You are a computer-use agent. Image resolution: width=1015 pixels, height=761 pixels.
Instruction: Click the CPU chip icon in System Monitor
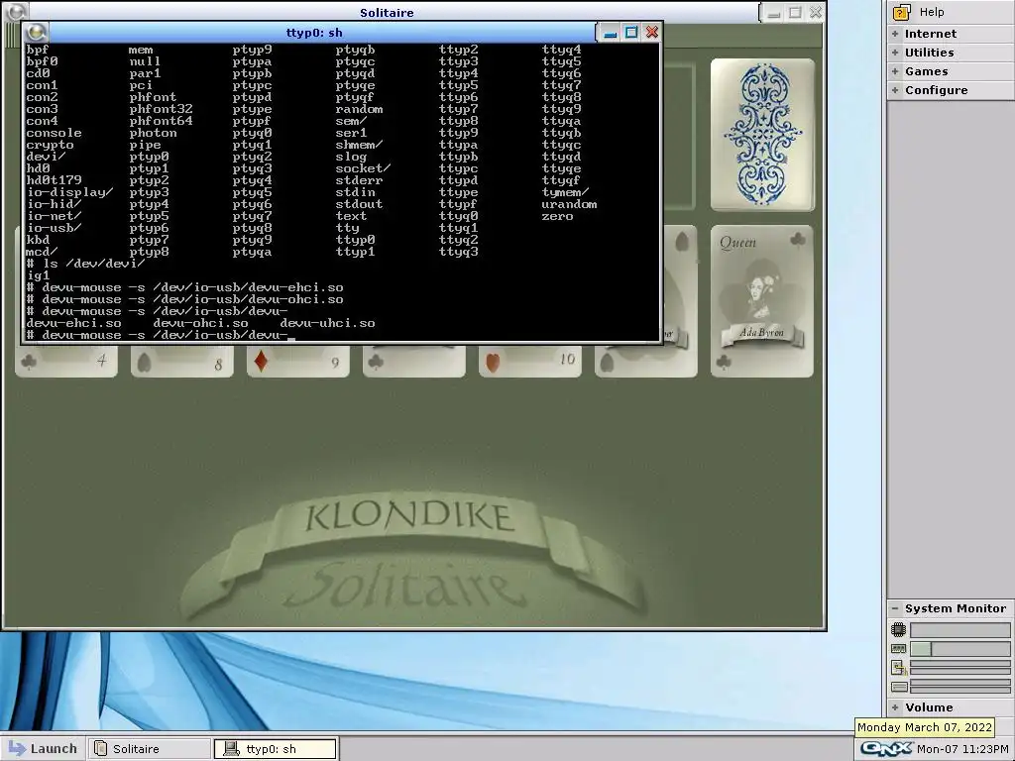pyautogui.click(x=898, y=629)
